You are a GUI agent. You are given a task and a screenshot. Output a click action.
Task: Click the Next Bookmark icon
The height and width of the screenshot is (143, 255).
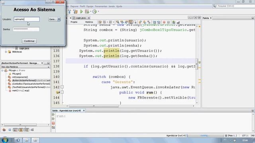[145, 22]
